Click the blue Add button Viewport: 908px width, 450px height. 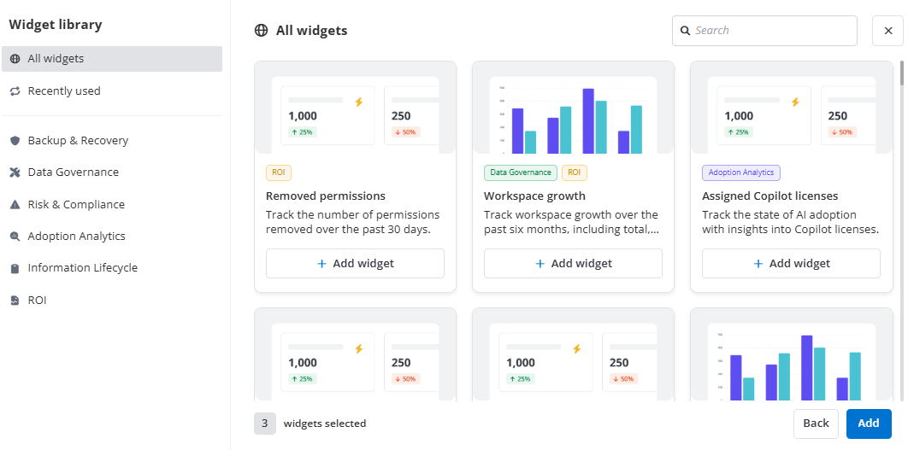(869, 424)
